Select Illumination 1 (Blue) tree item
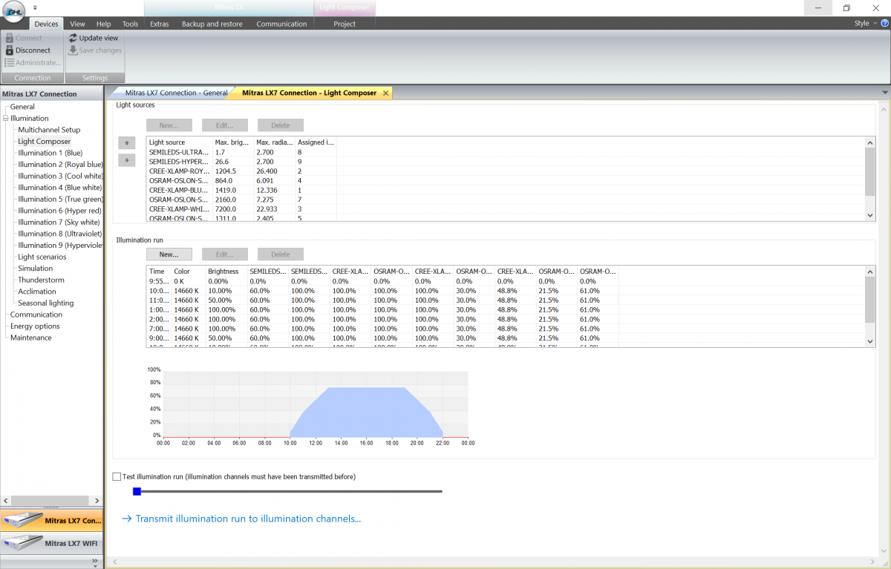This screenshot has height=569, width=891. (50, 153)
